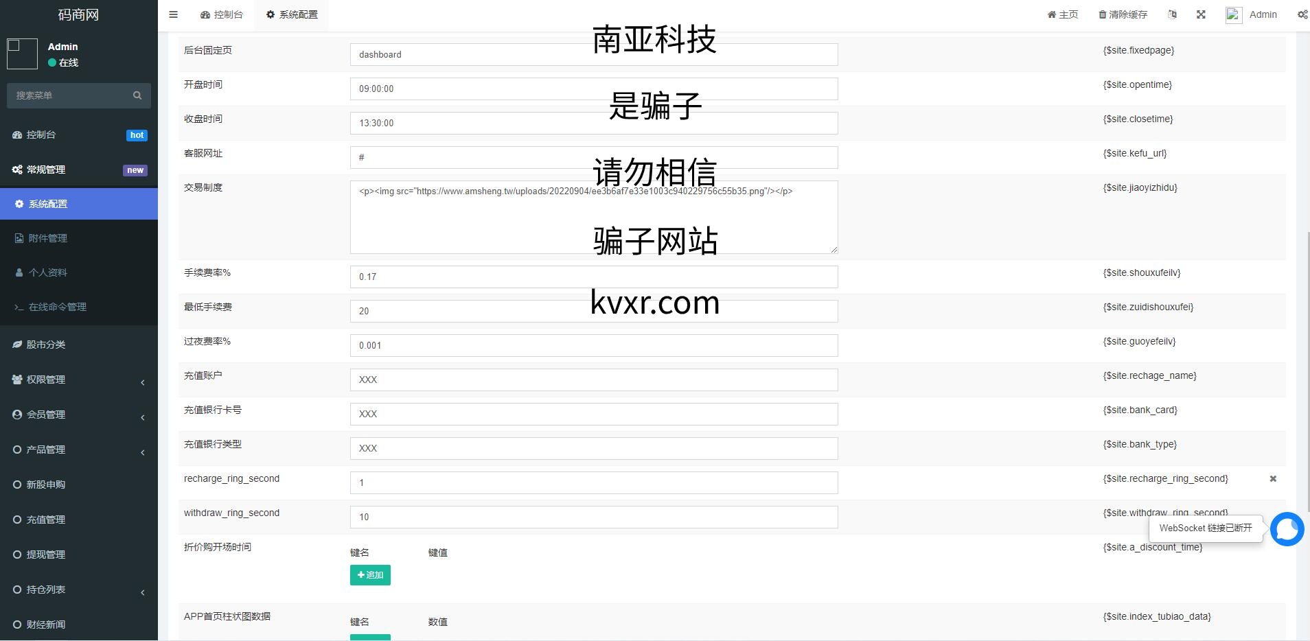Switch to the 控制台 tab

click(x=222, y=14)
